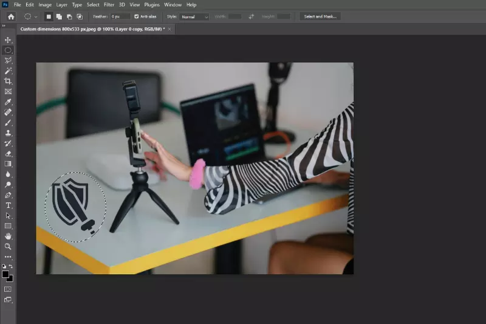Click the background color swatch

11,280
